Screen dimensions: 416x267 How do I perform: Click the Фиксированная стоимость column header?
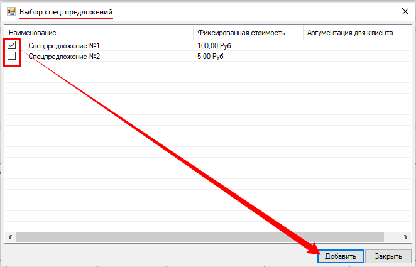click(x=241, y=33)
